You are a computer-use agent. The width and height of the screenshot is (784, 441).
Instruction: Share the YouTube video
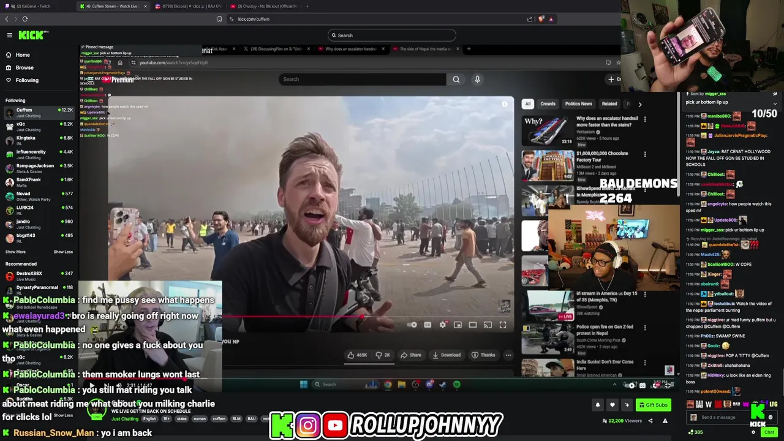point(411,355)
